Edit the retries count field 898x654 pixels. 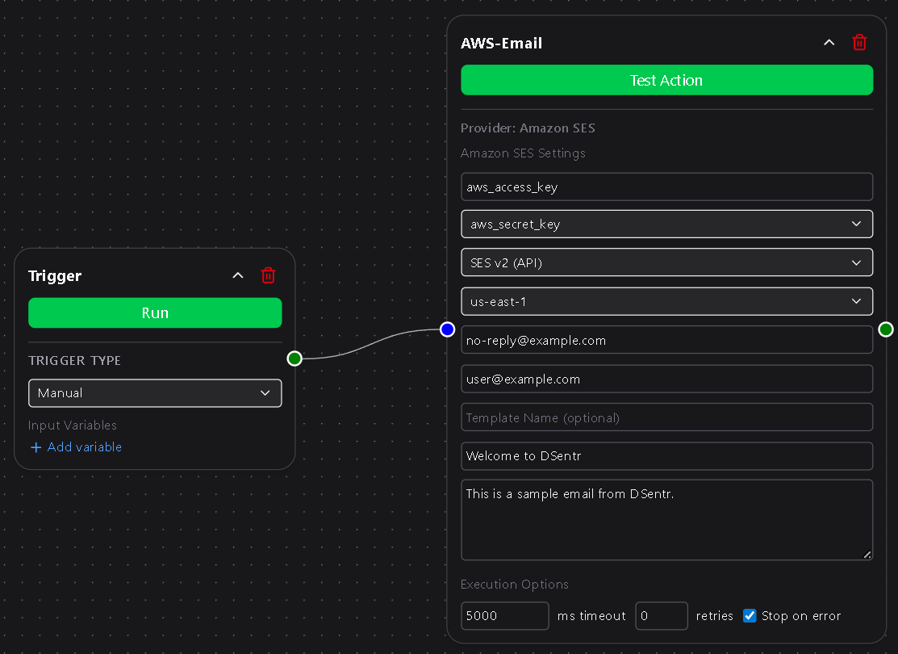(662, 615)
